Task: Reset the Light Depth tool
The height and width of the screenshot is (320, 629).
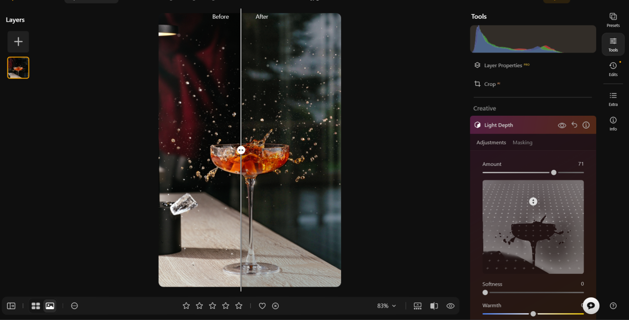Action: [574, 125]
